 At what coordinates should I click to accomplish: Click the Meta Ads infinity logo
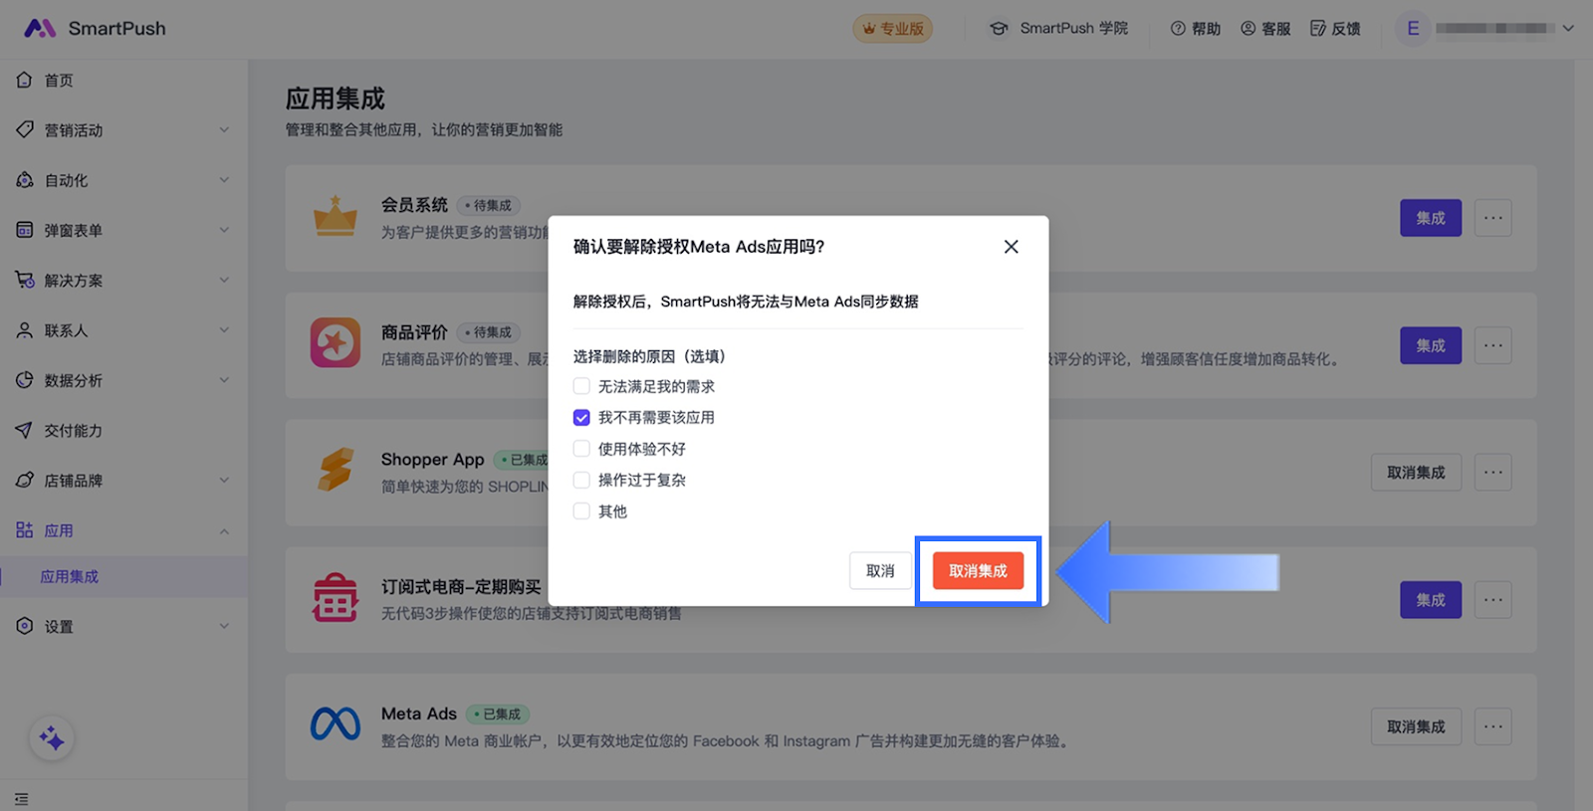[x=336, y=724]
